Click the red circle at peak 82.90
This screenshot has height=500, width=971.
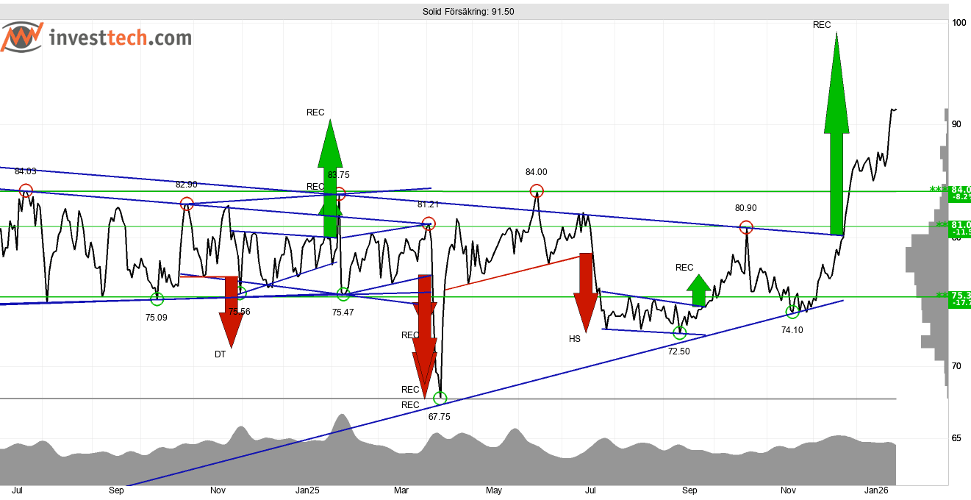pyautogui.click(x=187, y=204)
